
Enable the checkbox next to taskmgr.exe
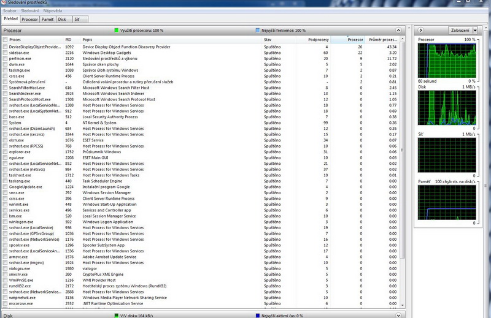pyautogui.click(x=6, y=70)
